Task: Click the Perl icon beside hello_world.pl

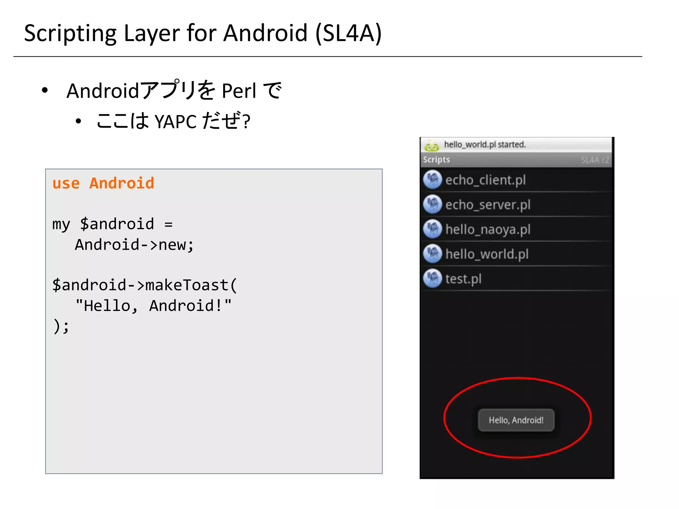Action: 432,254
